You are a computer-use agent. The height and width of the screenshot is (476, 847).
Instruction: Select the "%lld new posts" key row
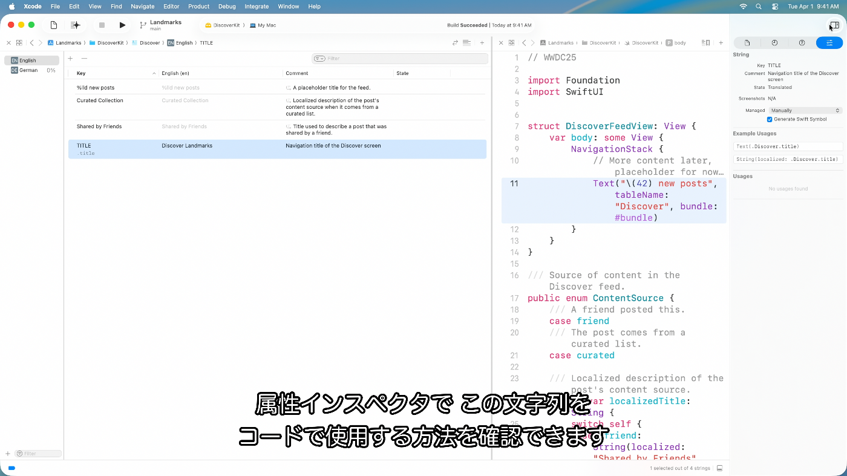click(x=277, y=88)
